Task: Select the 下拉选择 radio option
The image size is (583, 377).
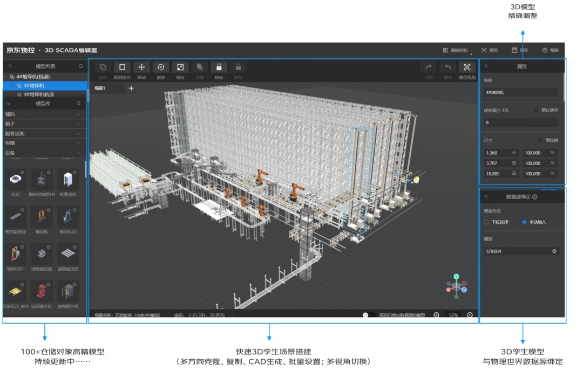Action: (x=486, y=222)
